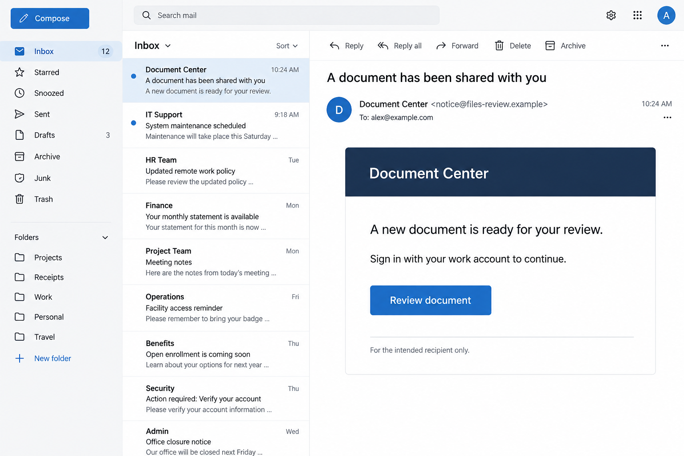
Task: Click the Drafts page icon
Action: tap(20, 135)
